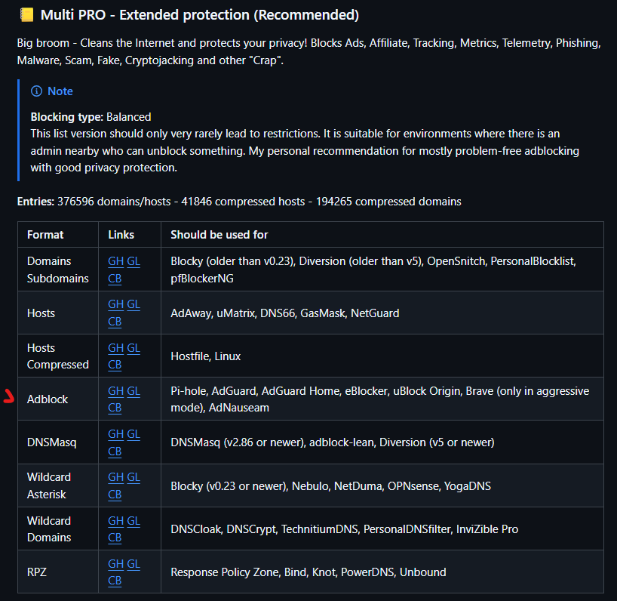Click the GL link in the Adblock row

pos(134,390)
